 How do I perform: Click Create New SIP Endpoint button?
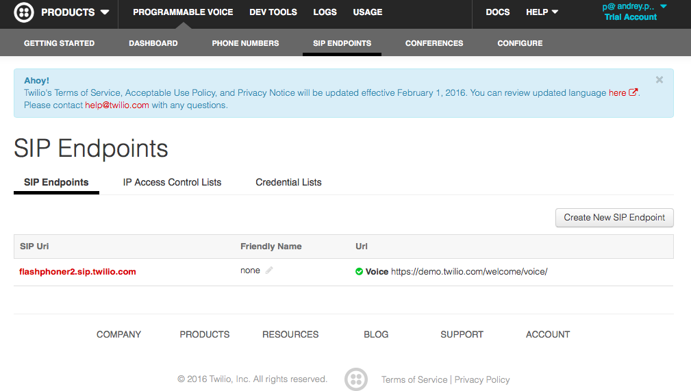click(614, 218)
